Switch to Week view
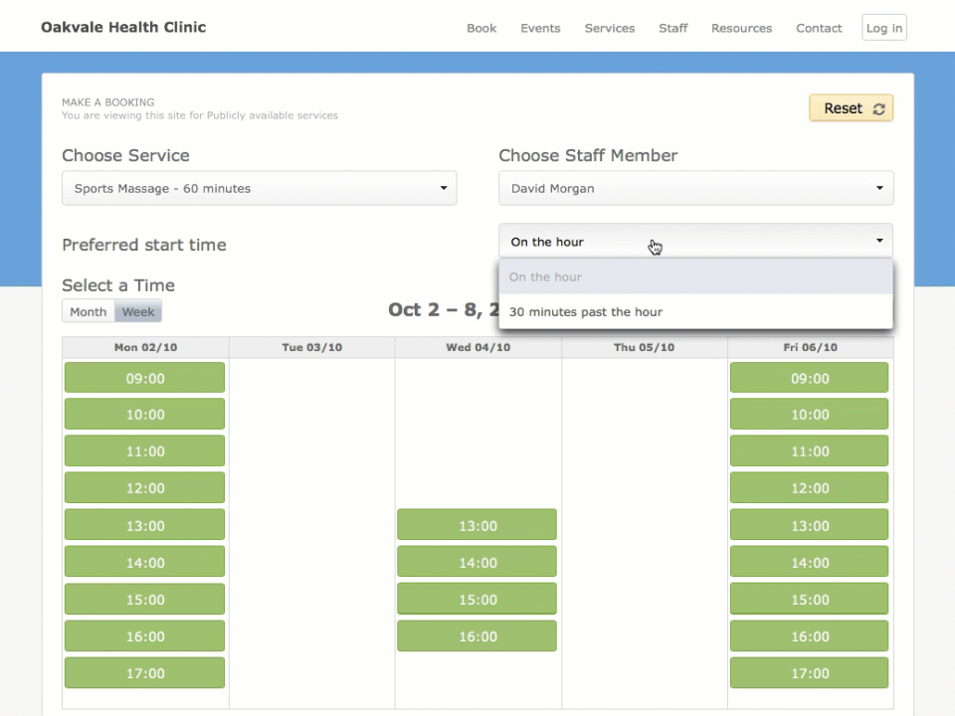This screenshot has width=955, height=716. tap(138, 311)
